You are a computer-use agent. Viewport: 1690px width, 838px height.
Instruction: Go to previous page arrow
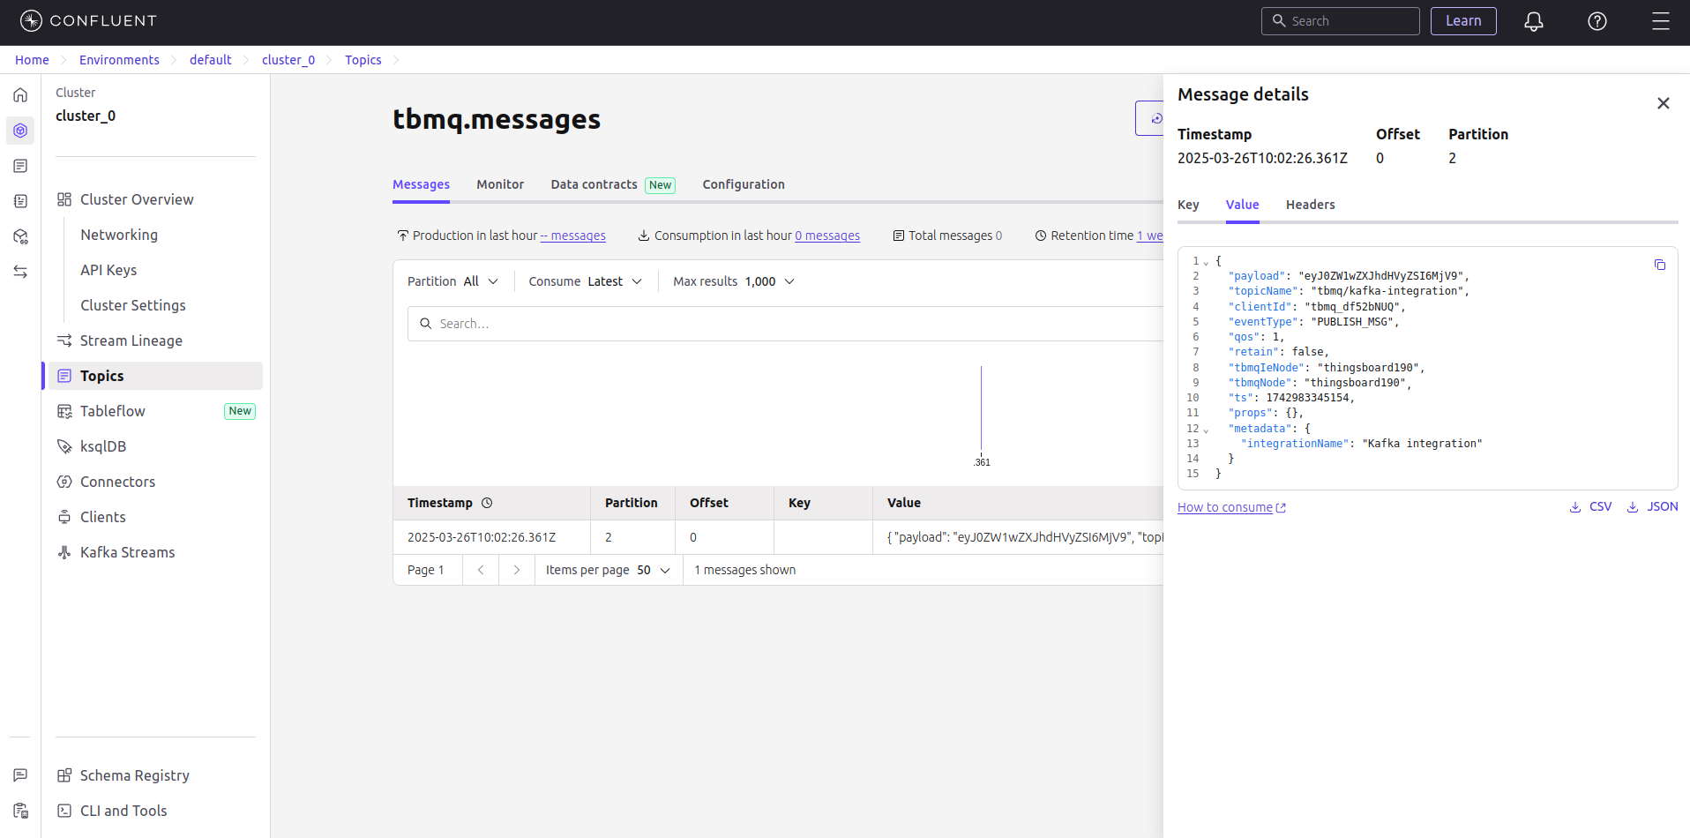point(481,570)
